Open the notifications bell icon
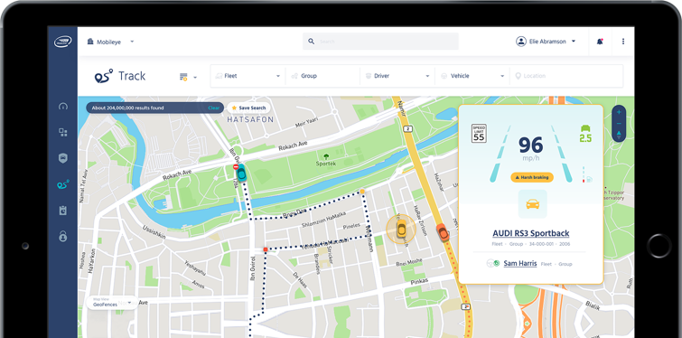Screen dimensions: 682x338 [x=600, y=42]
